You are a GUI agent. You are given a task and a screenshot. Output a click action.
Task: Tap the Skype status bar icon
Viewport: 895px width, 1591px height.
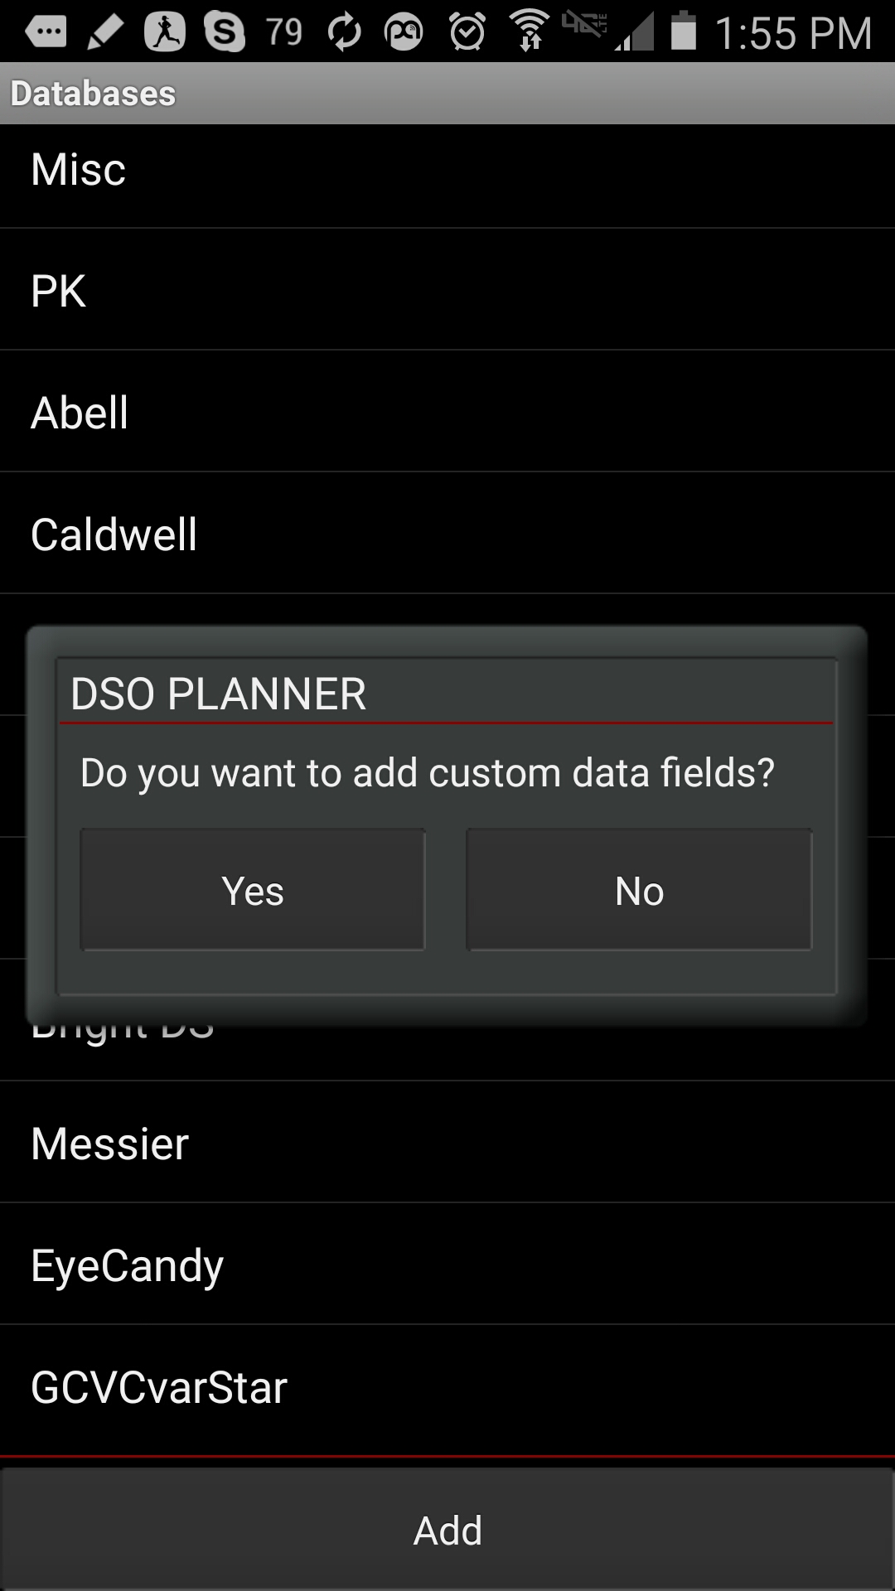(225, 31)
